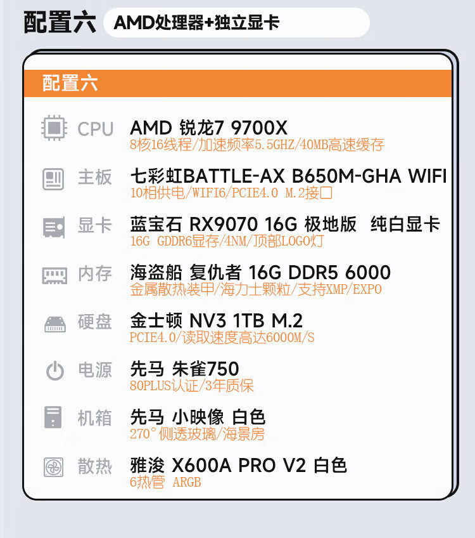Click the CPU chip icon
The height and width of the screenshot is (538, 475).
coord(54,129)
